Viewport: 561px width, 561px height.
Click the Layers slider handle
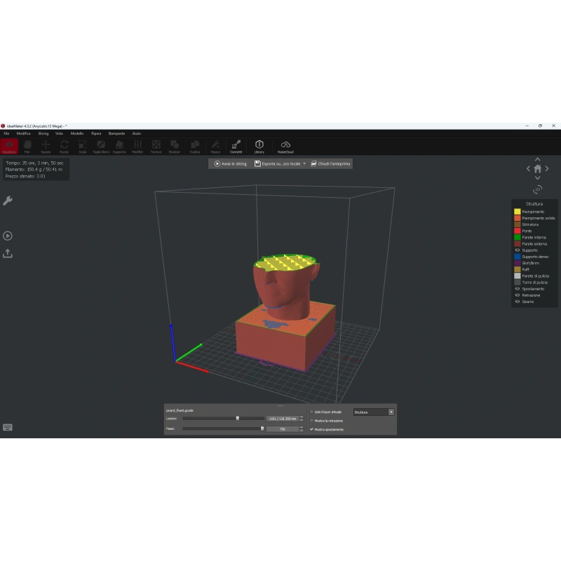click(237, 418)
